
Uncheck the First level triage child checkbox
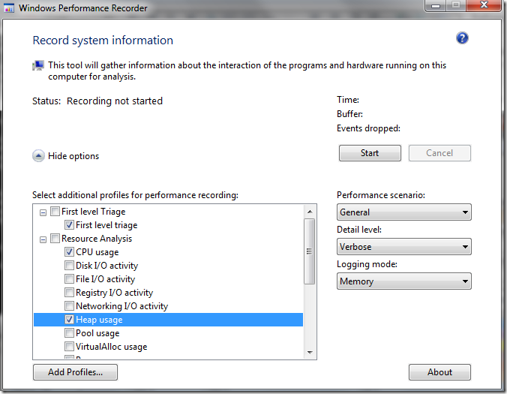[69, 225]
